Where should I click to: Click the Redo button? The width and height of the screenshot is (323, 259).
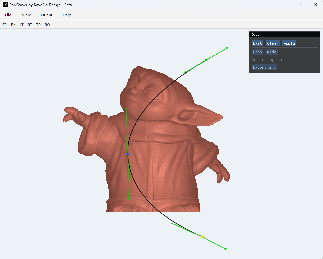[271, 52]
